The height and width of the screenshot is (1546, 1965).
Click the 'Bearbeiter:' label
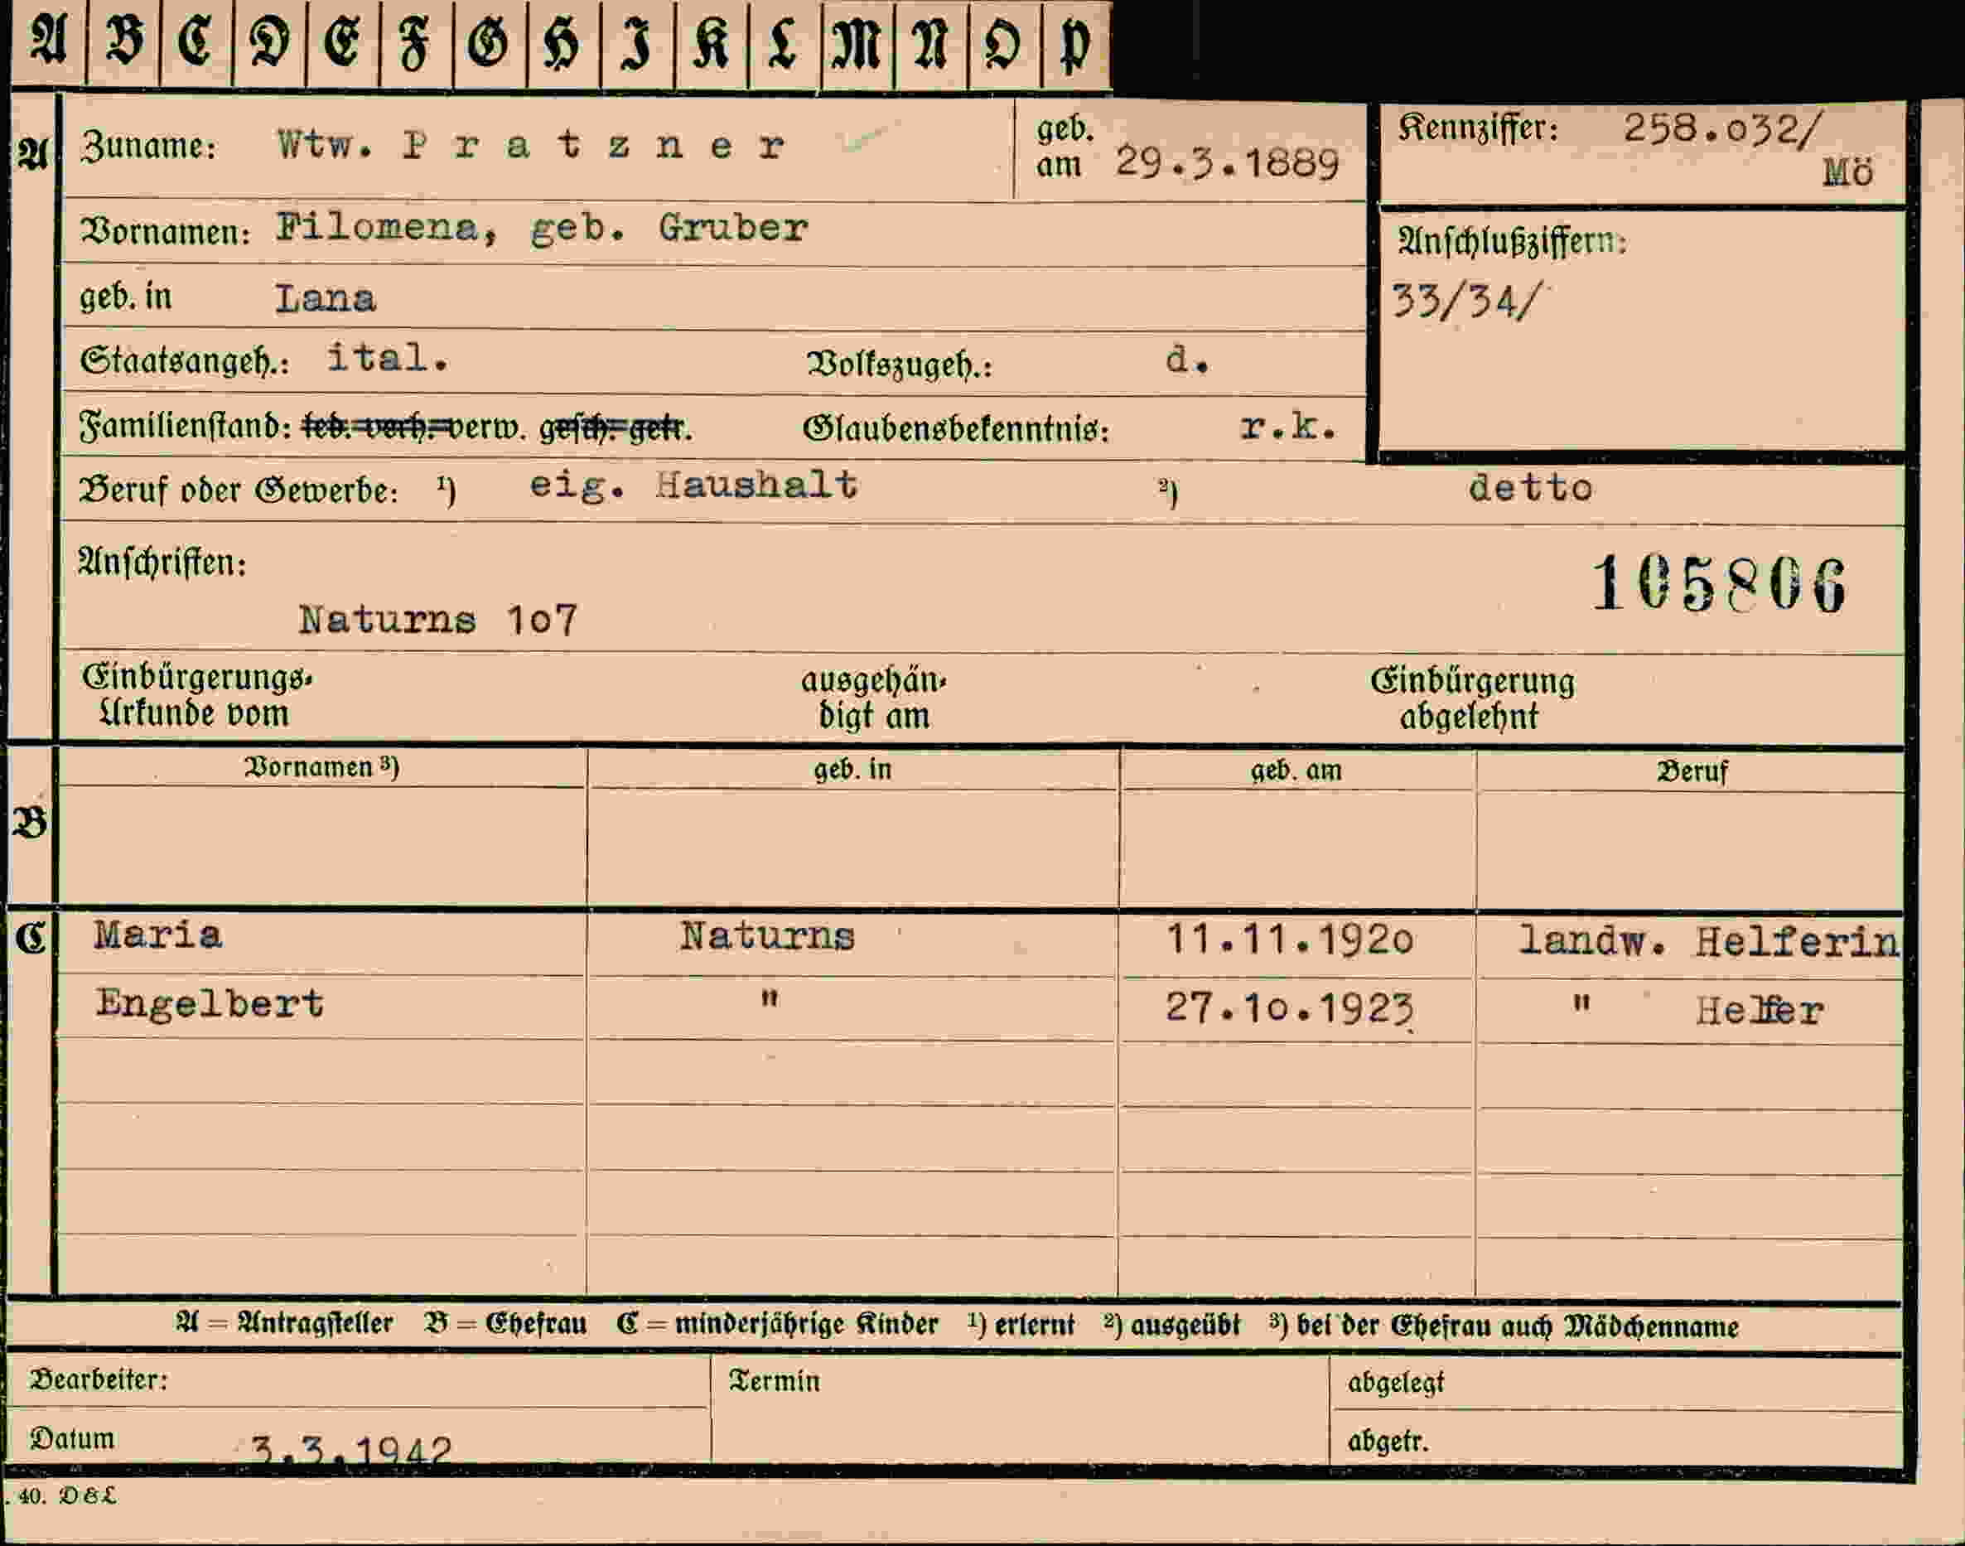(99, 1379)
